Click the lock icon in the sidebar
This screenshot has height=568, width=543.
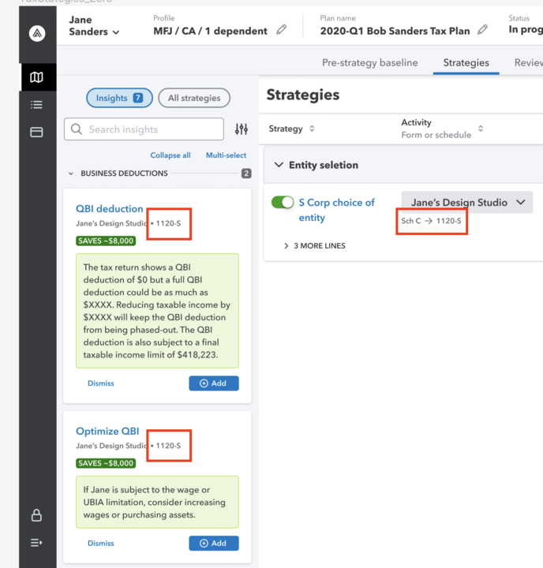37,515
